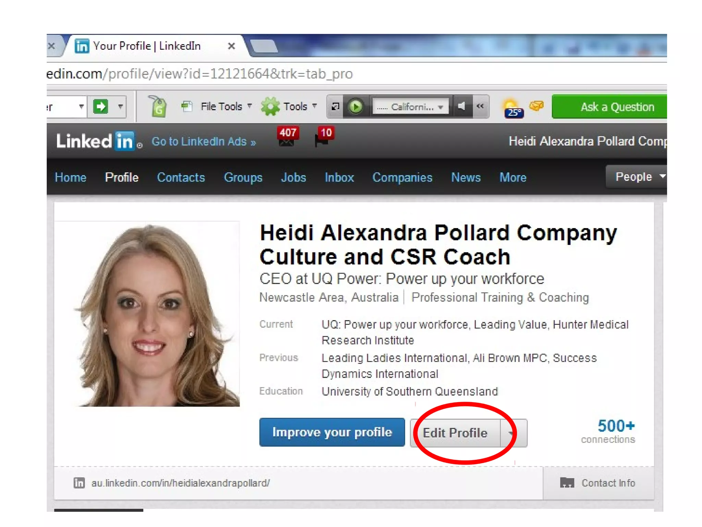702x527 pixels.
Task: Click the green arrow go button
Action: [x=101, y=107]
